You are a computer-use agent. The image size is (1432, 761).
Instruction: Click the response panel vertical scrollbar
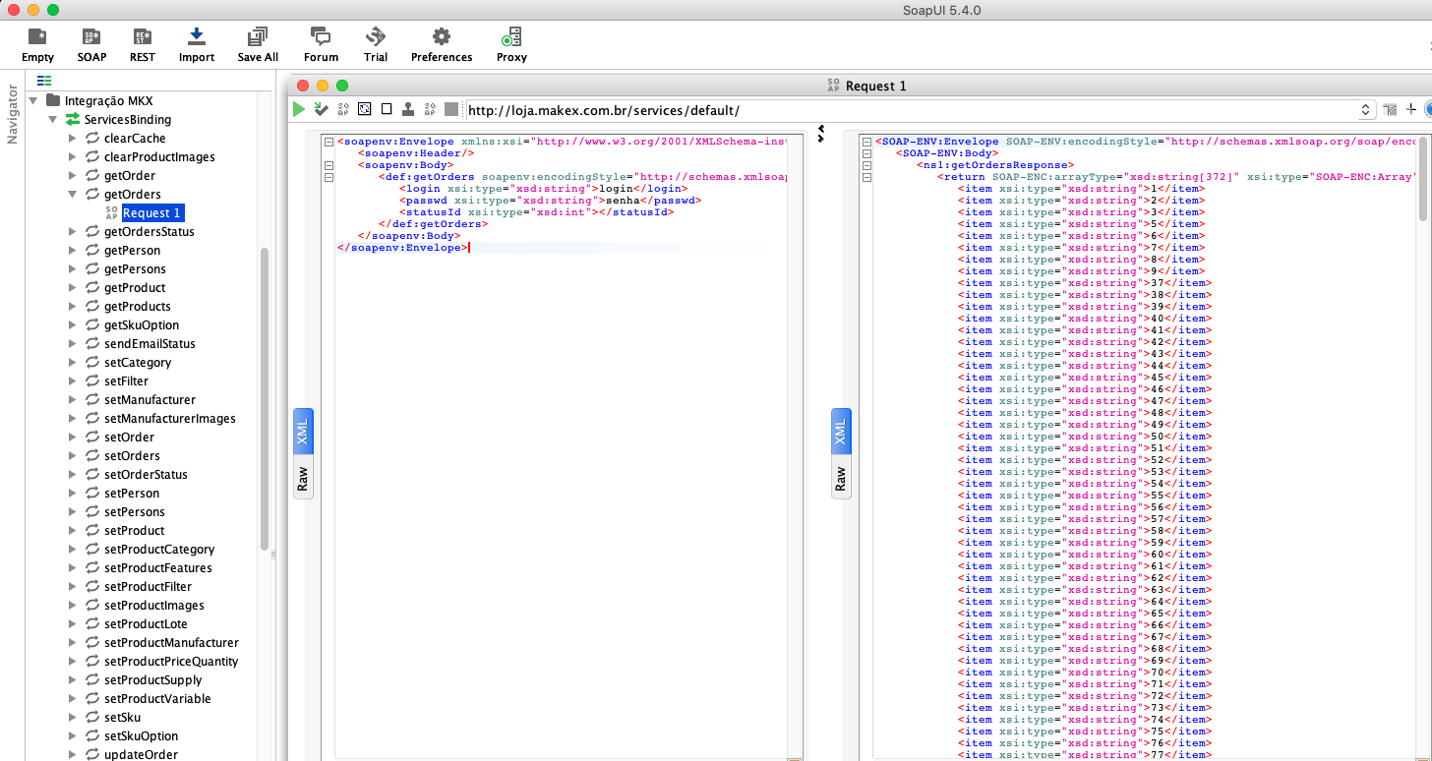pyautogui.click(x=1422, y=177)
